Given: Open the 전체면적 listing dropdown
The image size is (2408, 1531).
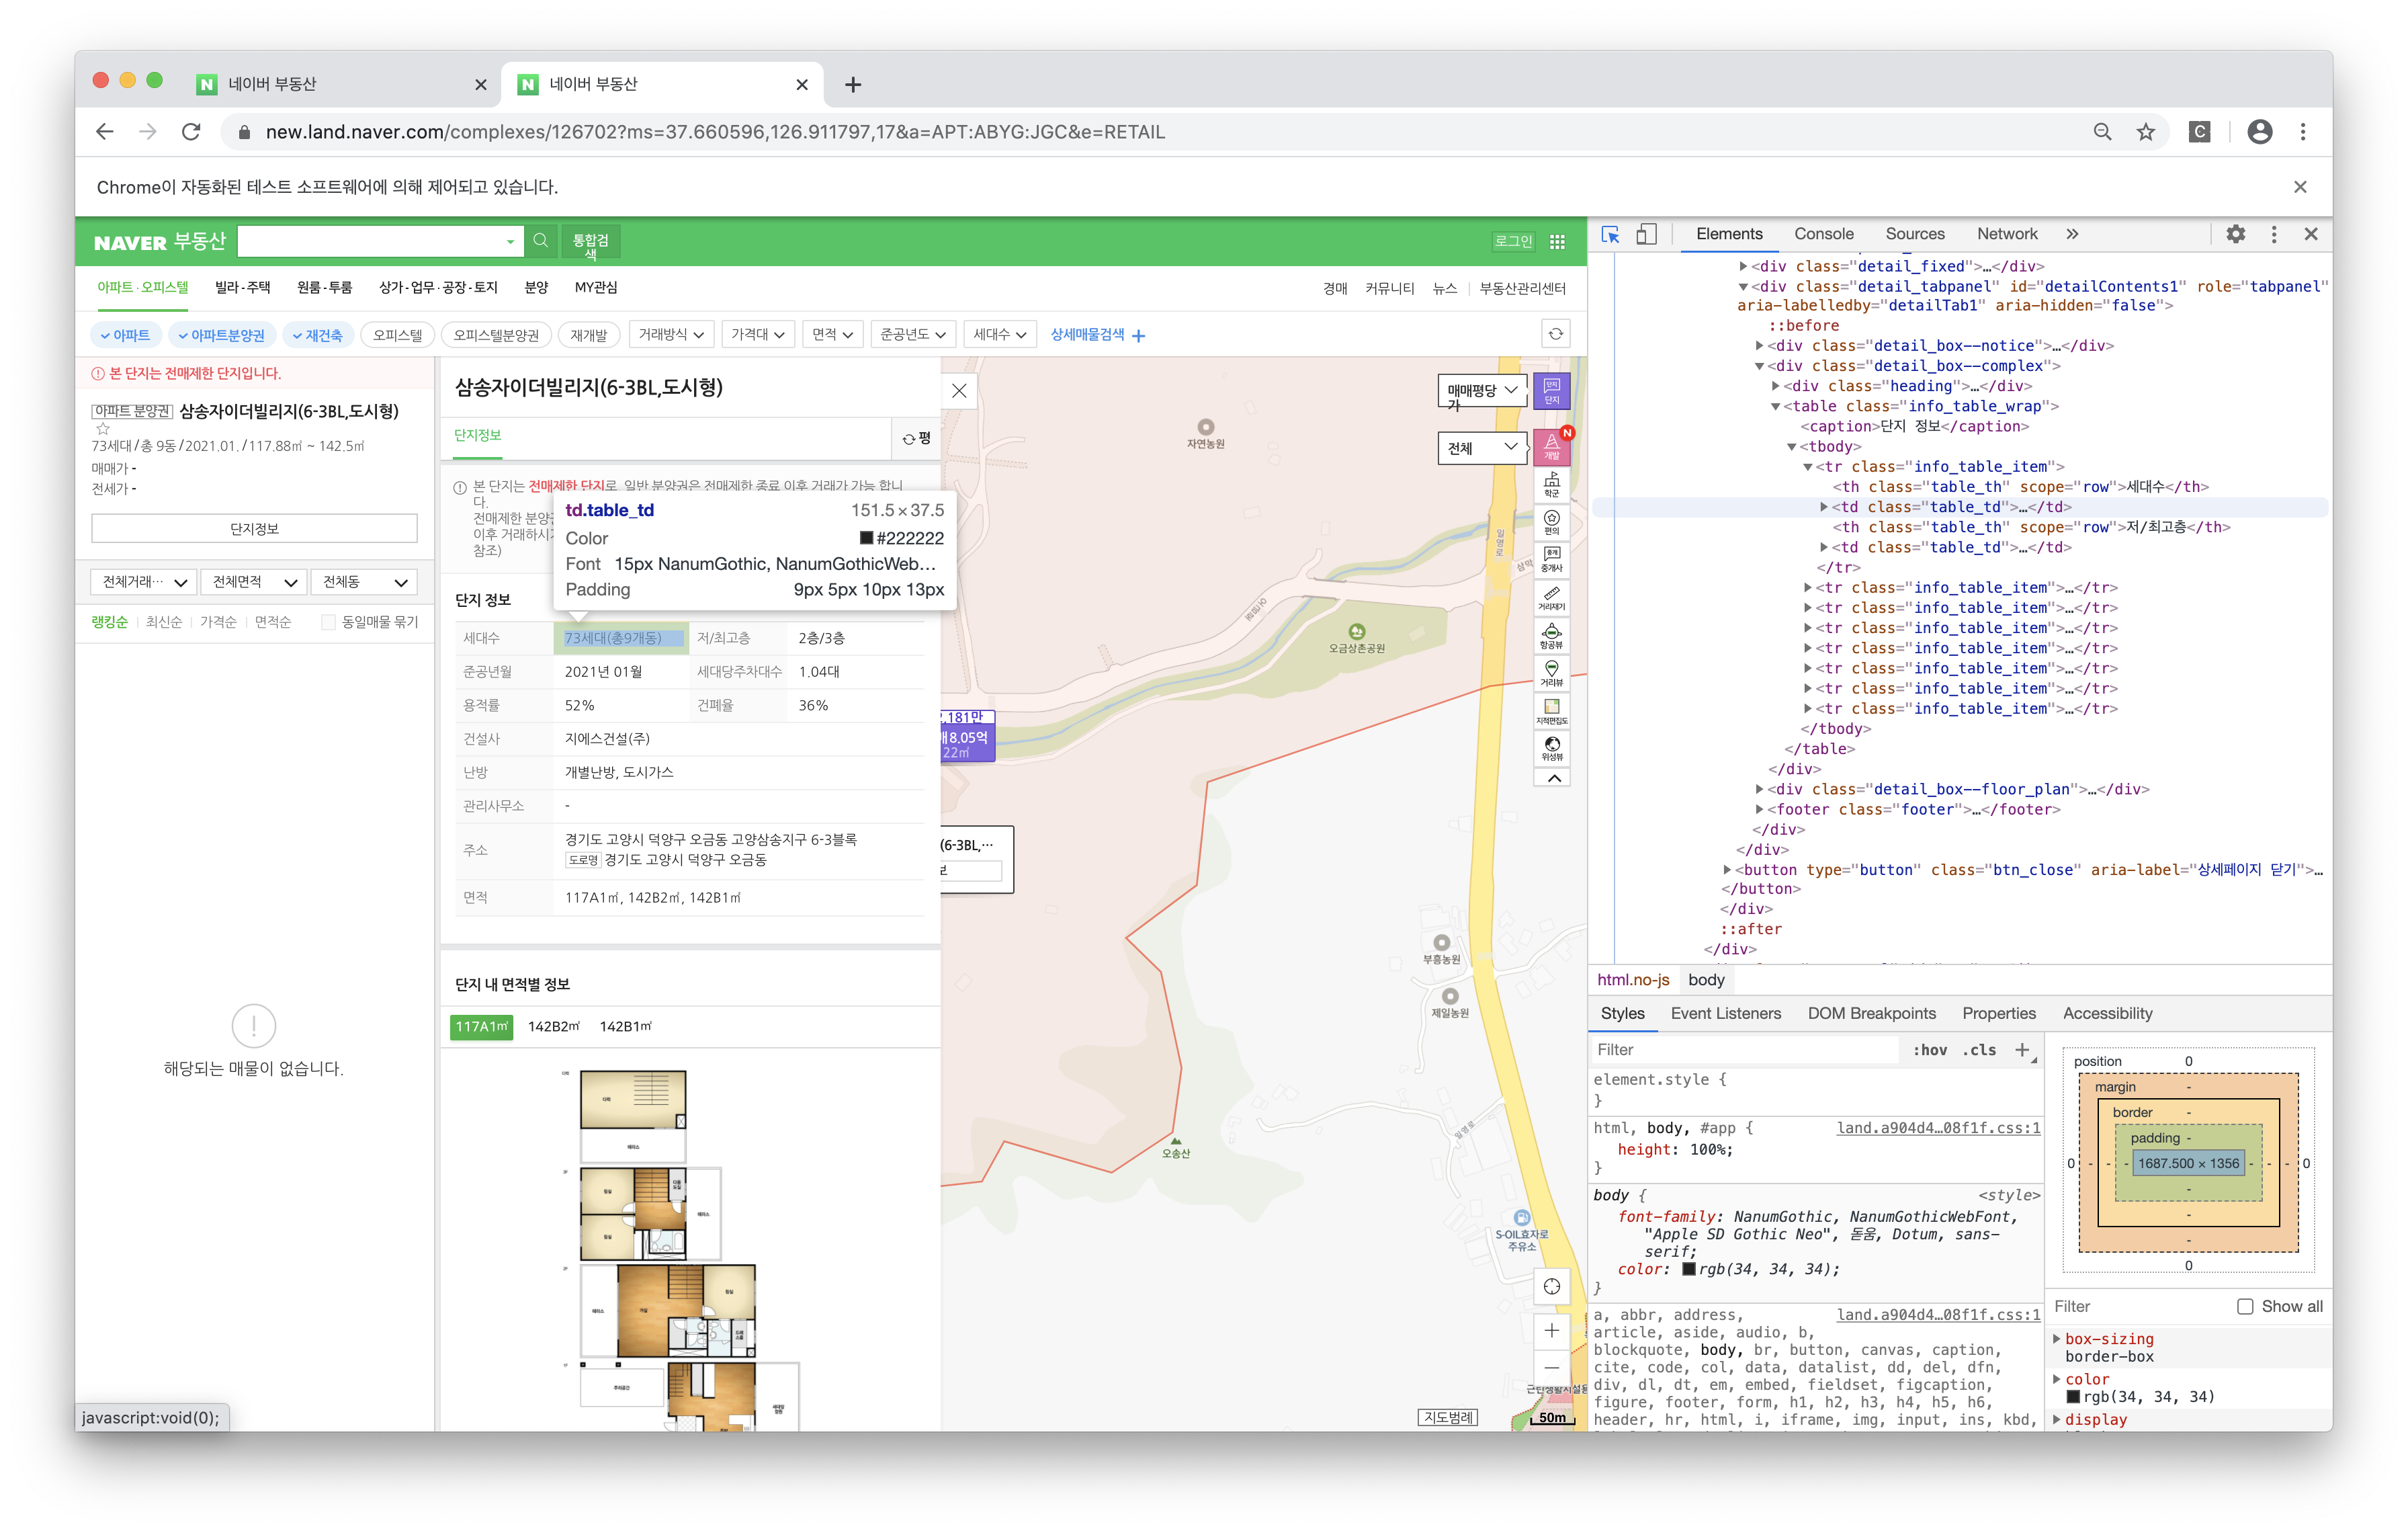Looking at the screenshot, I should coord(254,582).
